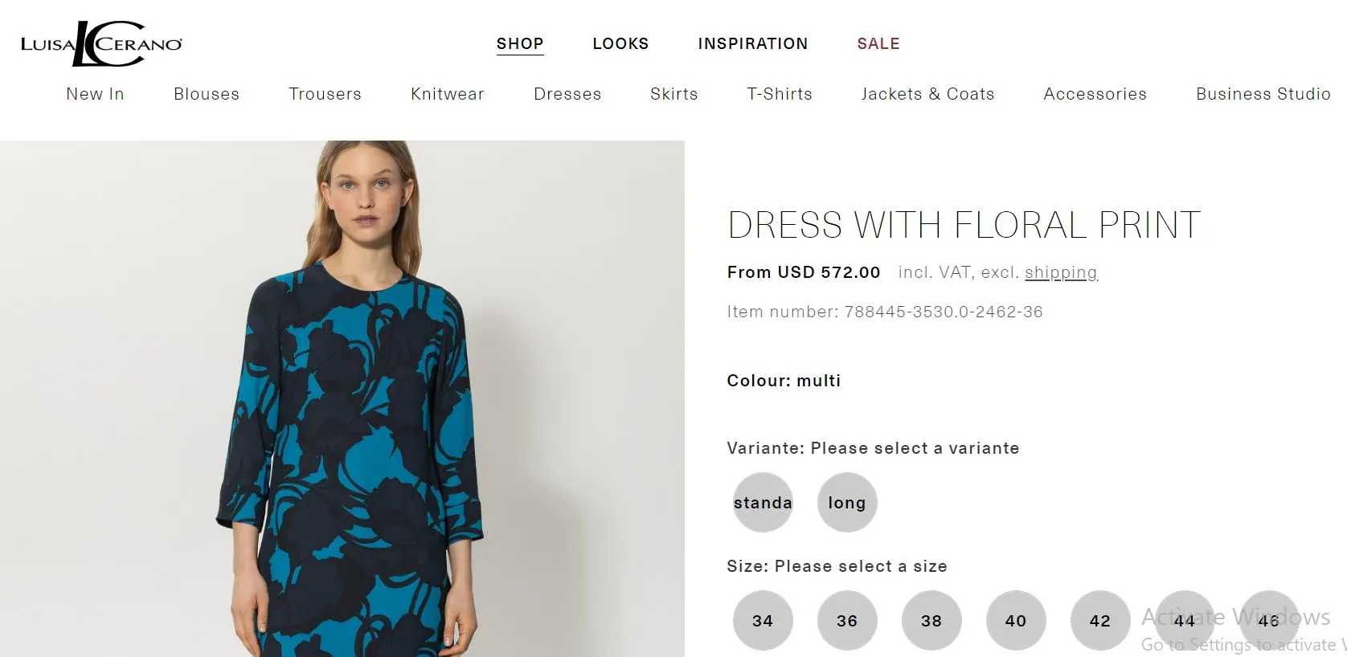Browse the New In category
Viewport: 1347px width, 657px height.
pos(95,94)
